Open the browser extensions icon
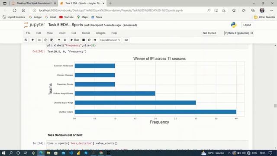 234,10
